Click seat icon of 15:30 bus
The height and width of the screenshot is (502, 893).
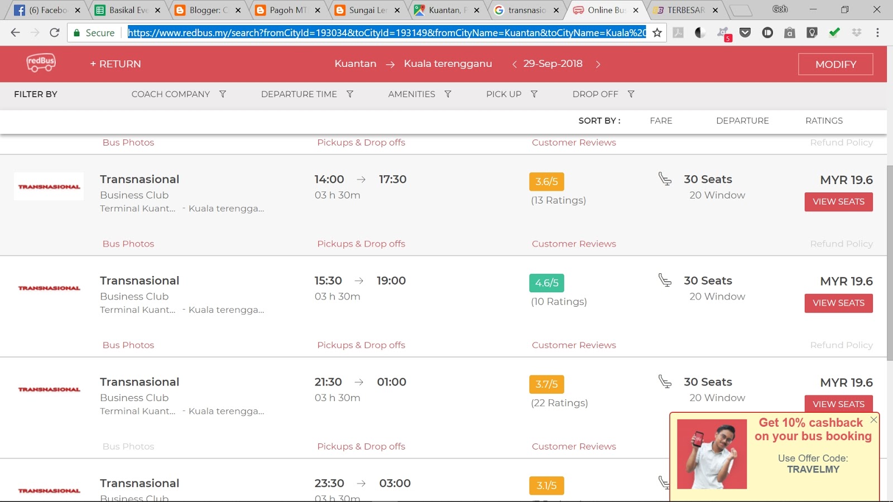tap(665, 280)
